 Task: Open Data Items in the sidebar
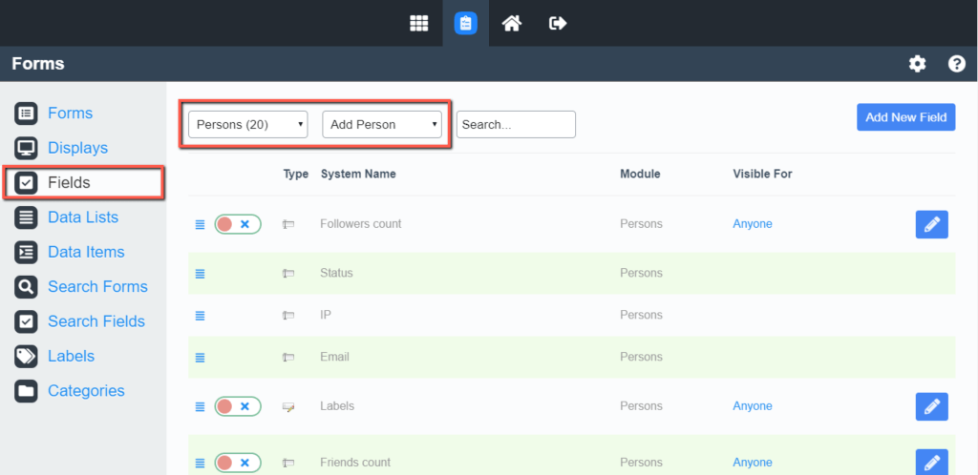pyautogui.click(x=86, y=252)
